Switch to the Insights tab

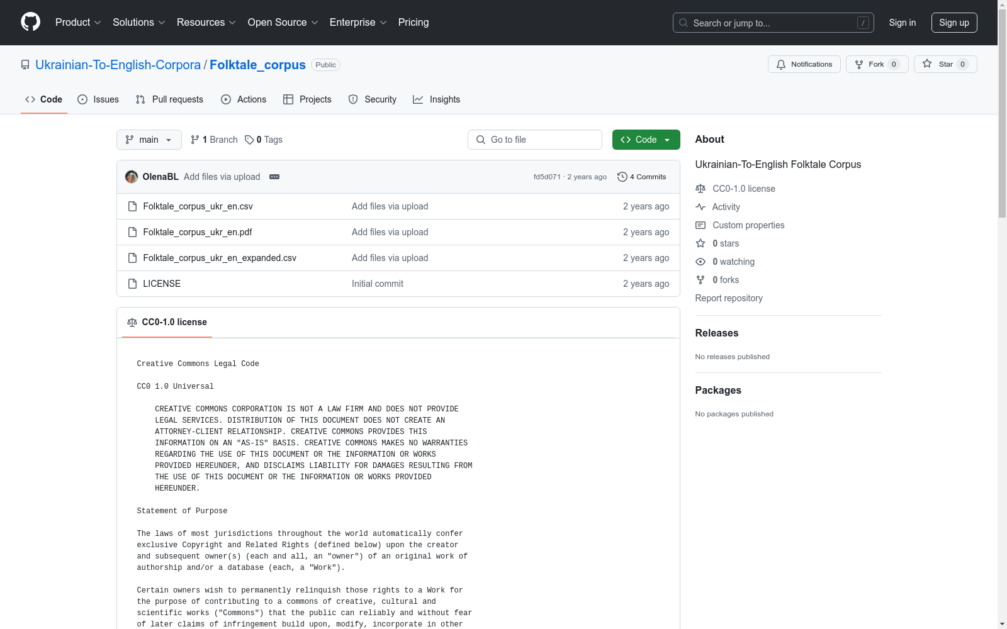pos(437,99)
